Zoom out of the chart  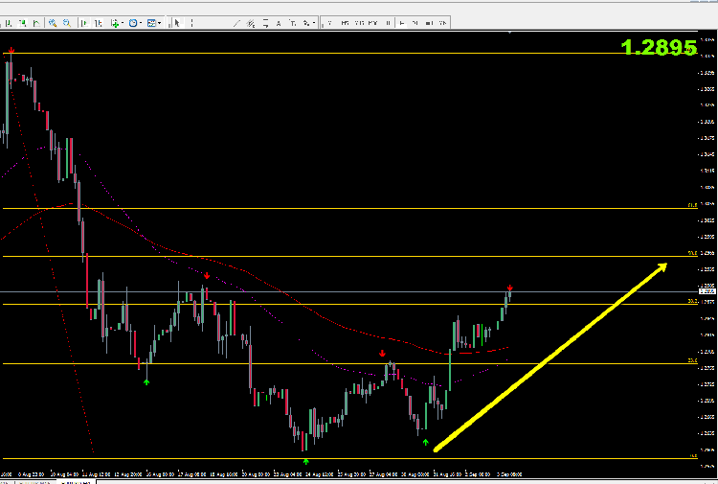(x=67, y=22)
